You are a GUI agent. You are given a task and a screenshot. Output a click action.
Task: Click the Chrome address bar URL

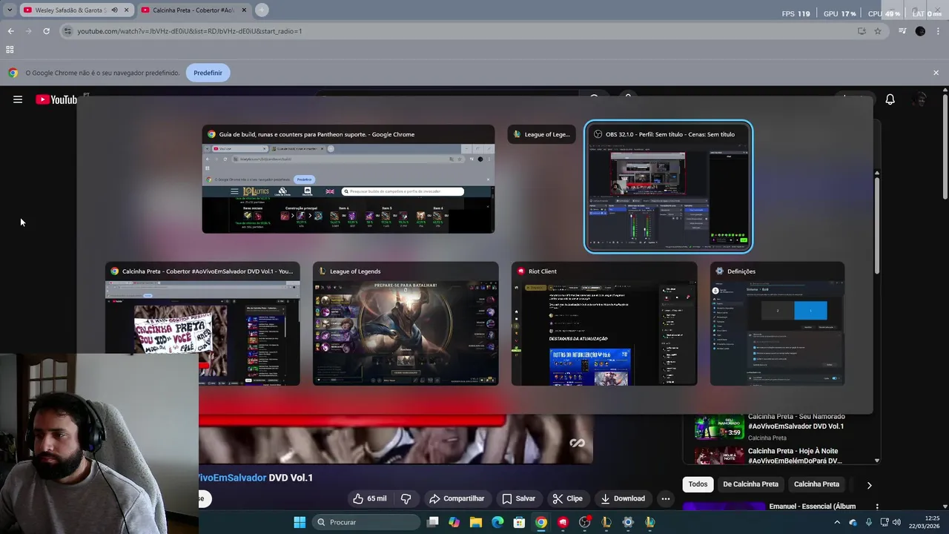189,31
